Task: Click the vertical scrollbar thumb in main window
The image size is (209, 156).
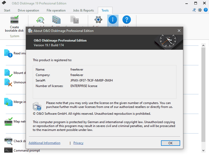Action: (203, 95)
